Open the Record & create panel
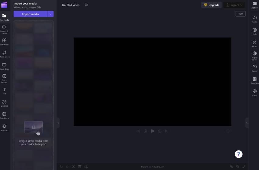The width and height of the screenshot is (259, 170). click(4, 29)
